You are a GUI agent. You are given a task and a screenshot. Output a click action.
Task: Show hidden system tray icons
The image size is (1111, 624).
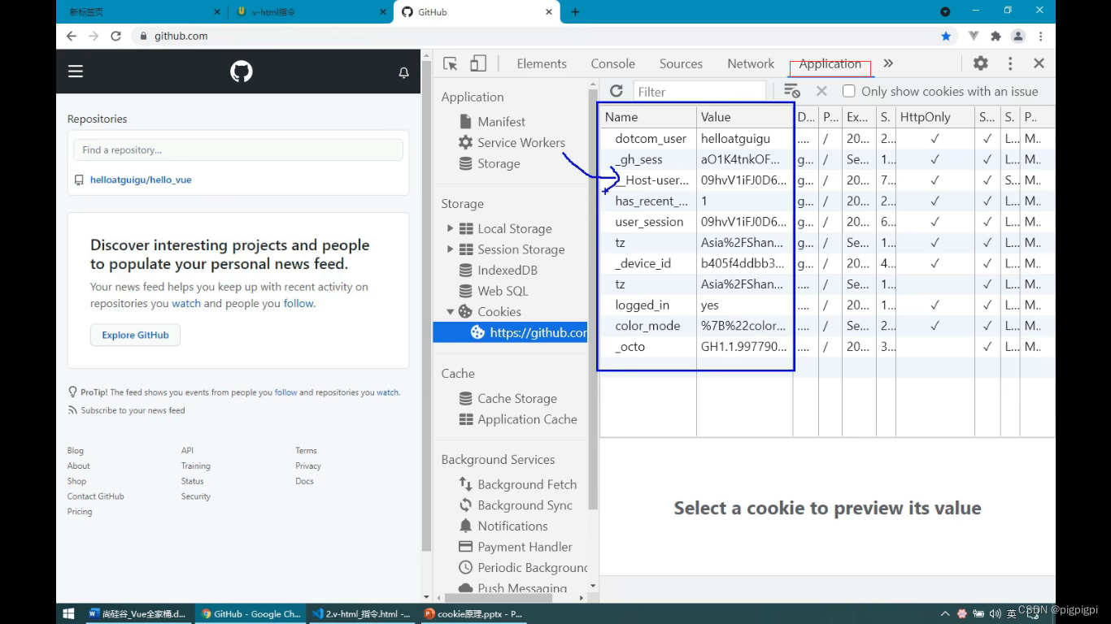[944, 613]
